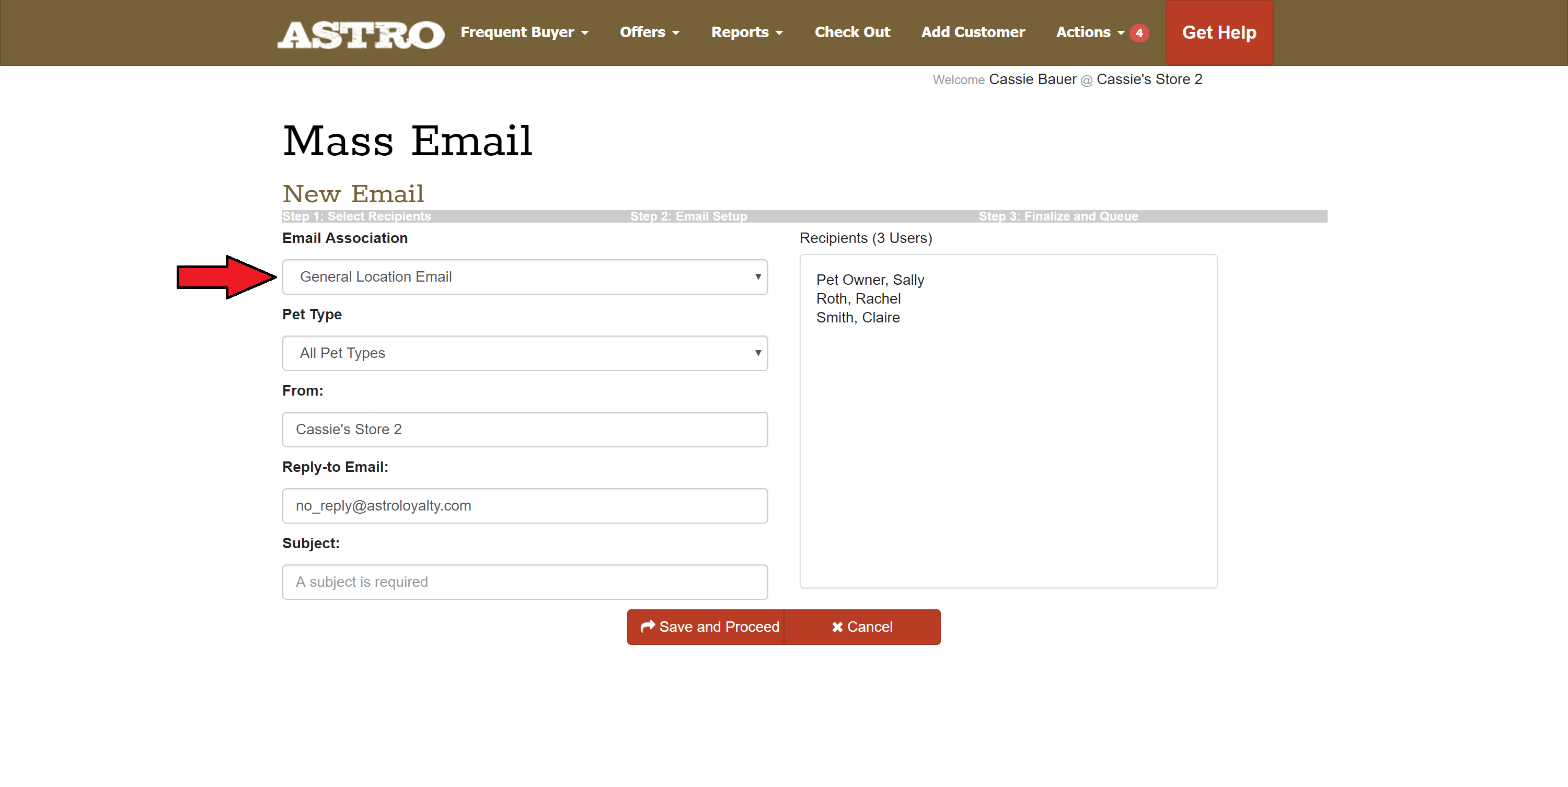Select recipient Roth, Rachel in list
The width and height of the screenshot is (1568, 787).
(858, 299)
